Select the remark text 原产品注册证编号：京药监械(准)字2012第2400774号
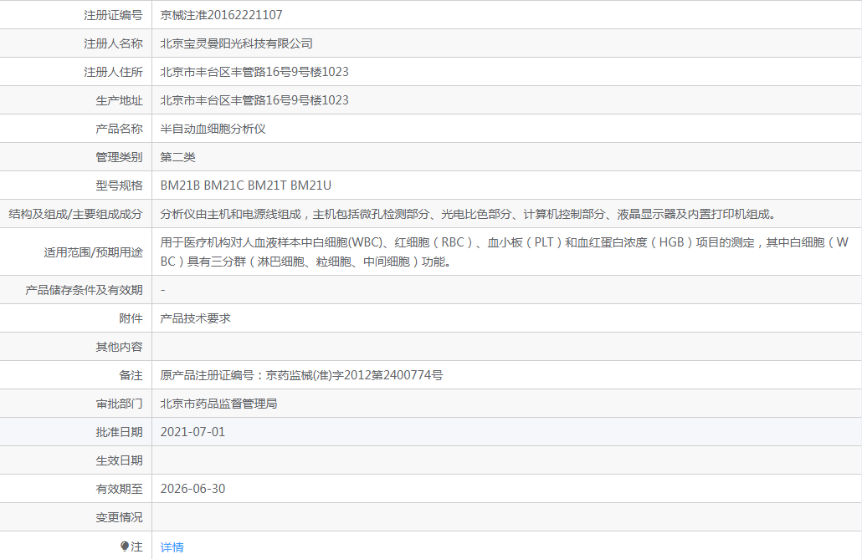Screen dimensions: 862x559 coord(301,376)
